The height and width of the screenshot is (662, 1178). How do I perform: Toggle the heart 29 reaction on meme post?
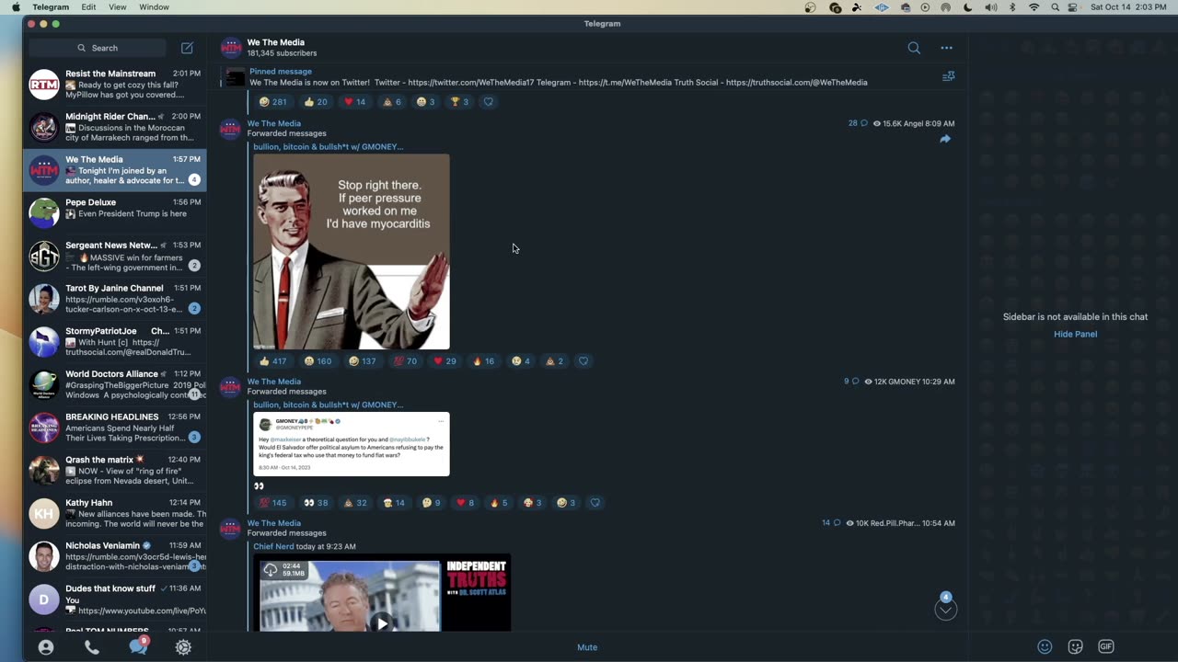(445, 361)
